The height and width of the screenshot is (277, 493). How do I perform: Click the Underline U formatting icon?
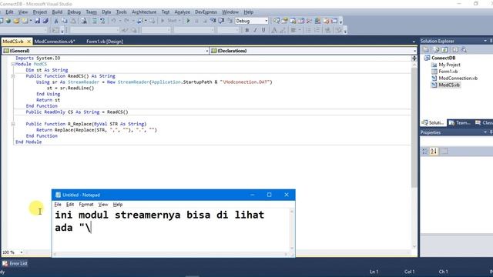[x=263, y=30]
